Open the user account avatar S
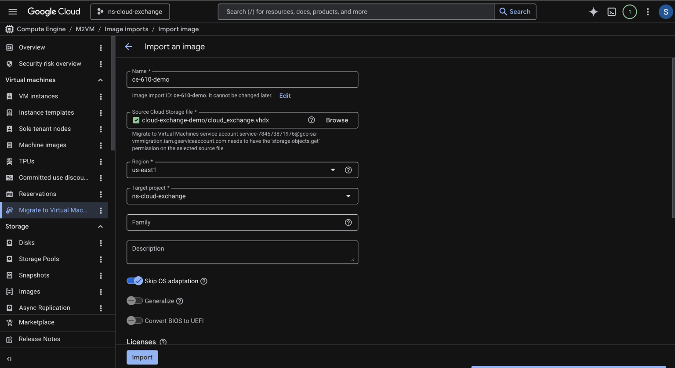Image resolution: width=675 pixels, height=368 pixels. (665, 12)
